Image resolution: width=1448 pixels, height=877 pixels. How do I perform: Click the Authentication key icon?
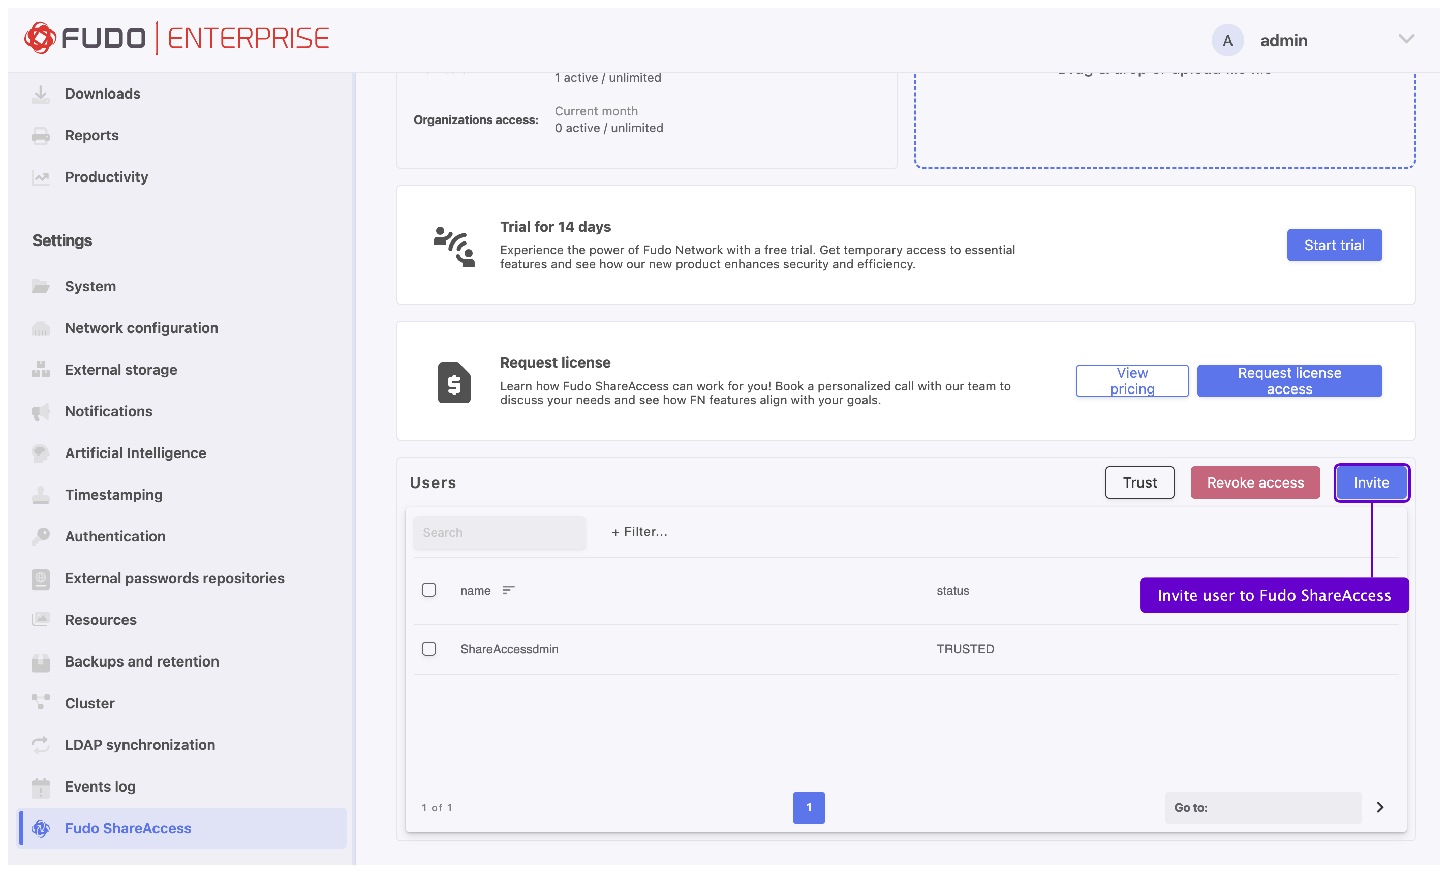41,536
